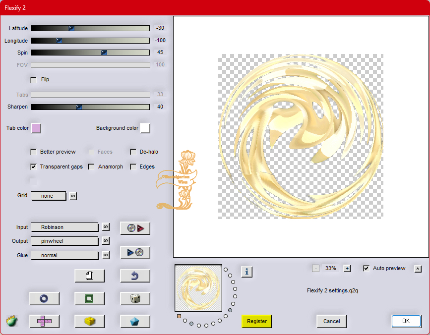
Task: Click the green square frame button
Action: coord(89,298)
